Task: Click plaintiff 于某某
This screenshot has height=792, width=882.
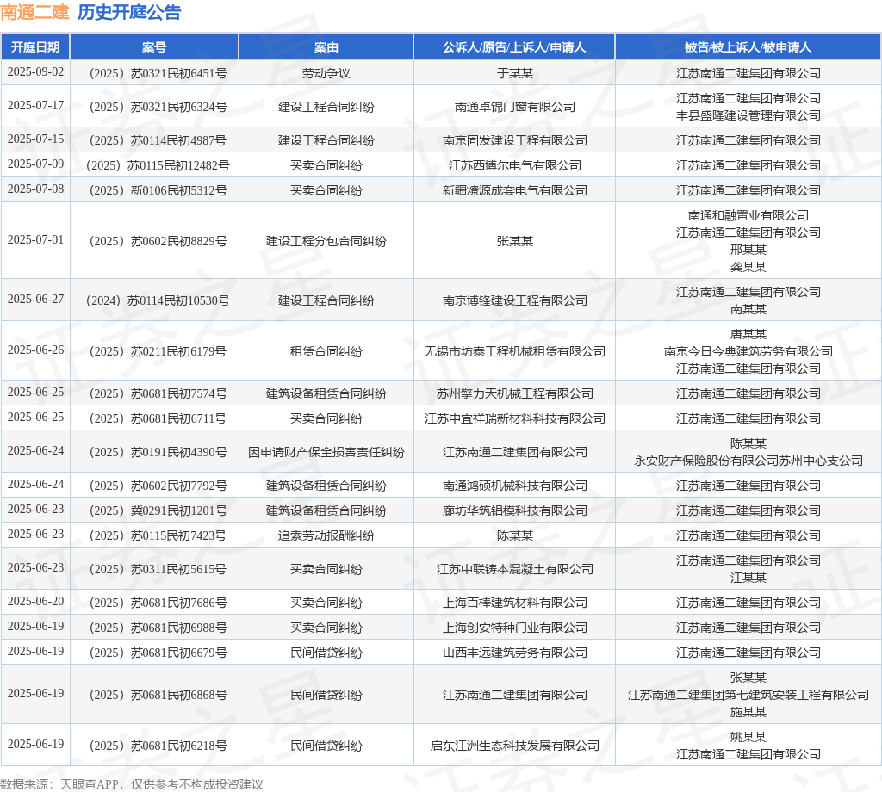Action: tap(515, 74)
